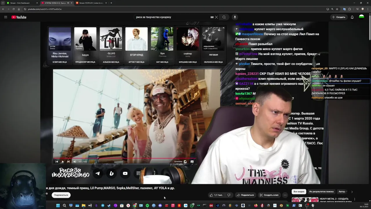Run the YouTube search with the magnifier button
This screenshot has width=371, height=209.
tap(224, 17)
